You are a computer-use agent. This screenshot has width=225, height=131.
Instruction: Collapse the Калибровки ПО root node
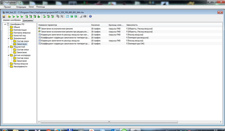coord(5,25)
